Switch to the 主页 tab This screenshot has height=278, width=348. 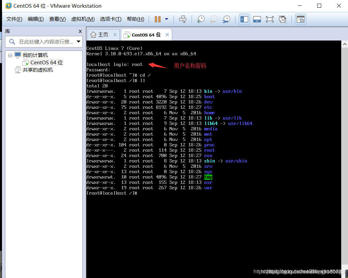click(x=103, y=35)
